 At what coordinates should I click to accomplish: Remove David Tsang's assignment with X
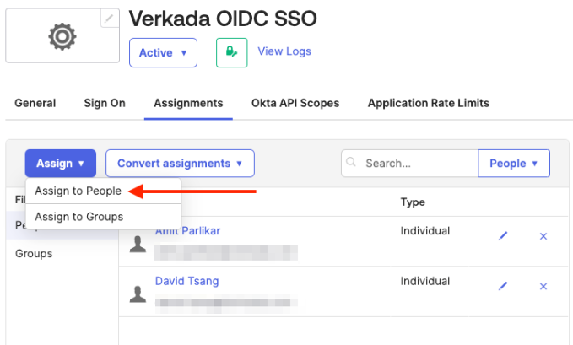coord(543,287)
